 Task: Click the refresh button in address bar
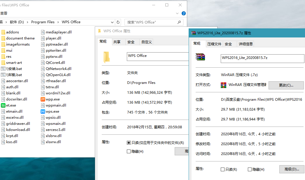(x=118, y=22)
